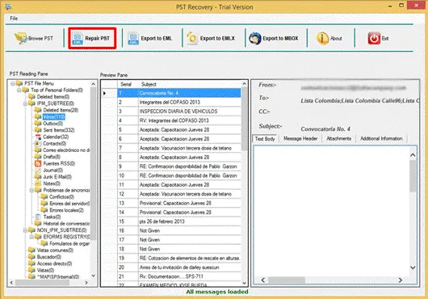Click the Fuentes RSS(0) feed icon
The height and width of the screenshot is (299, 428).
38,163
